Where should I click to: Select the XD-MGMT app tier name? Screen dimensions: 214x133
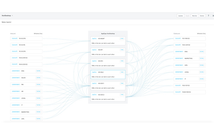pos(101,38)
